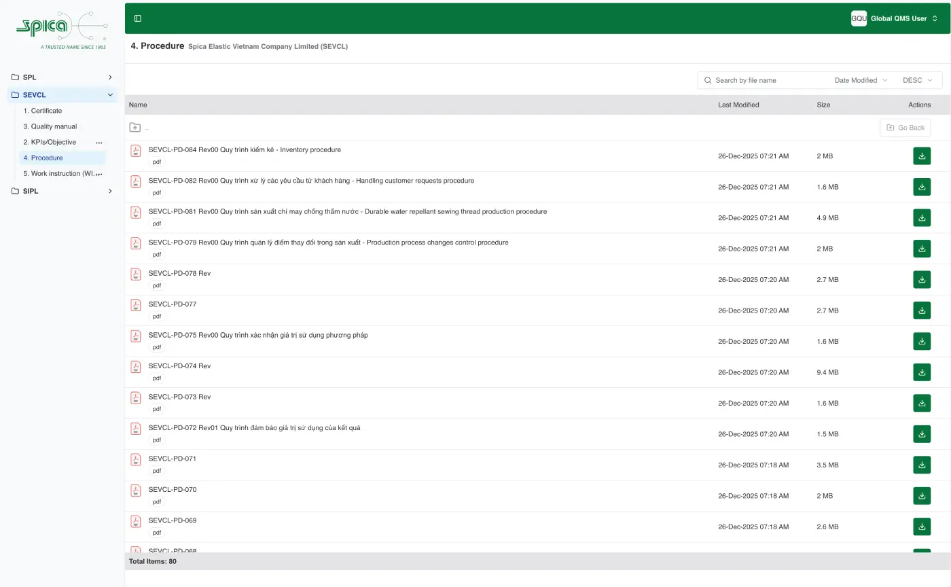Open the Date Modified sort dropdown
This screenshot has width=951, height=587.
point(861,80)
